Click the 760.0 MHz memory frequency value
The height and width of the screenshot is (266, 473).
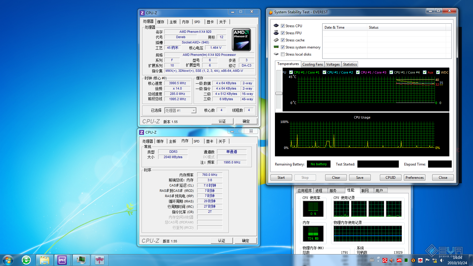coord(210,175)
